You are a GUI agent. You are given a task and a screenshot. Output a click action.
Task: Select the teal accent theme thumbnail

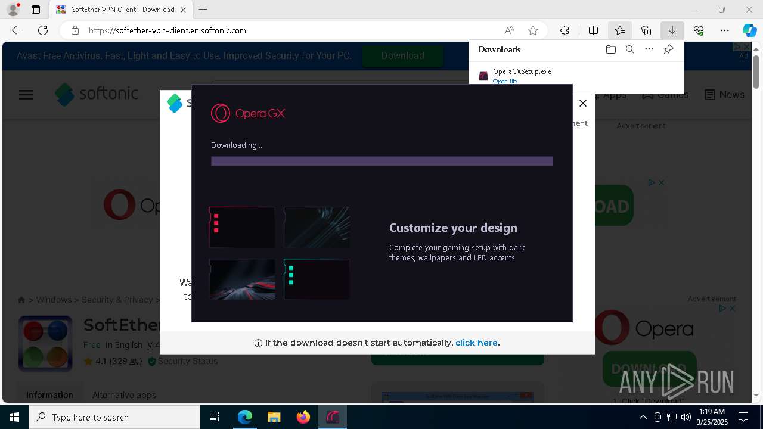317,279
